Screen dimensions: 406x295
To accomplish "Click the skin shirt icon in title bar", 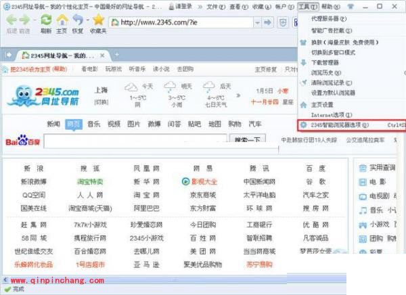I will [x=351, y=7].
